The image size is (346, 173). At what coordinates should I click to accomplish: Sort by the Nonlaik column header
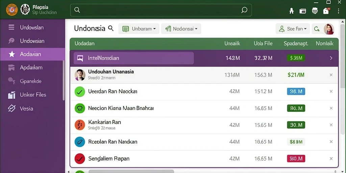pyautogui.click(x=325, y=44)
